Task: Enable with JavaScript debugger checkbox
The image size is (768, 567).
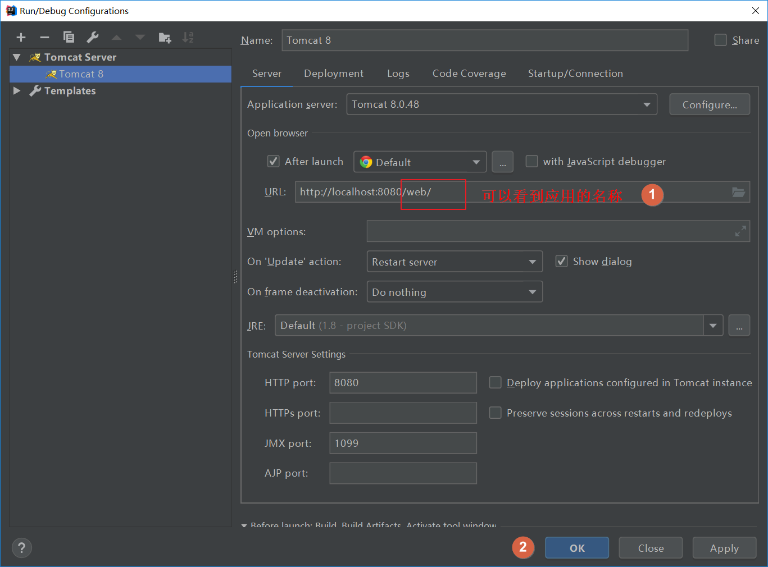Action: (531, 162)
